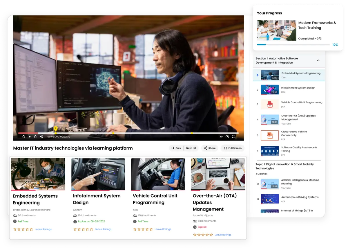
Task: Collapse Section 1 Automotive Software chevron
Action: (318, 60)
